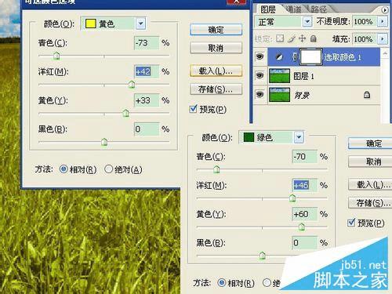
Task: Switch to the 路径 tab
Action: coord(318,9)
